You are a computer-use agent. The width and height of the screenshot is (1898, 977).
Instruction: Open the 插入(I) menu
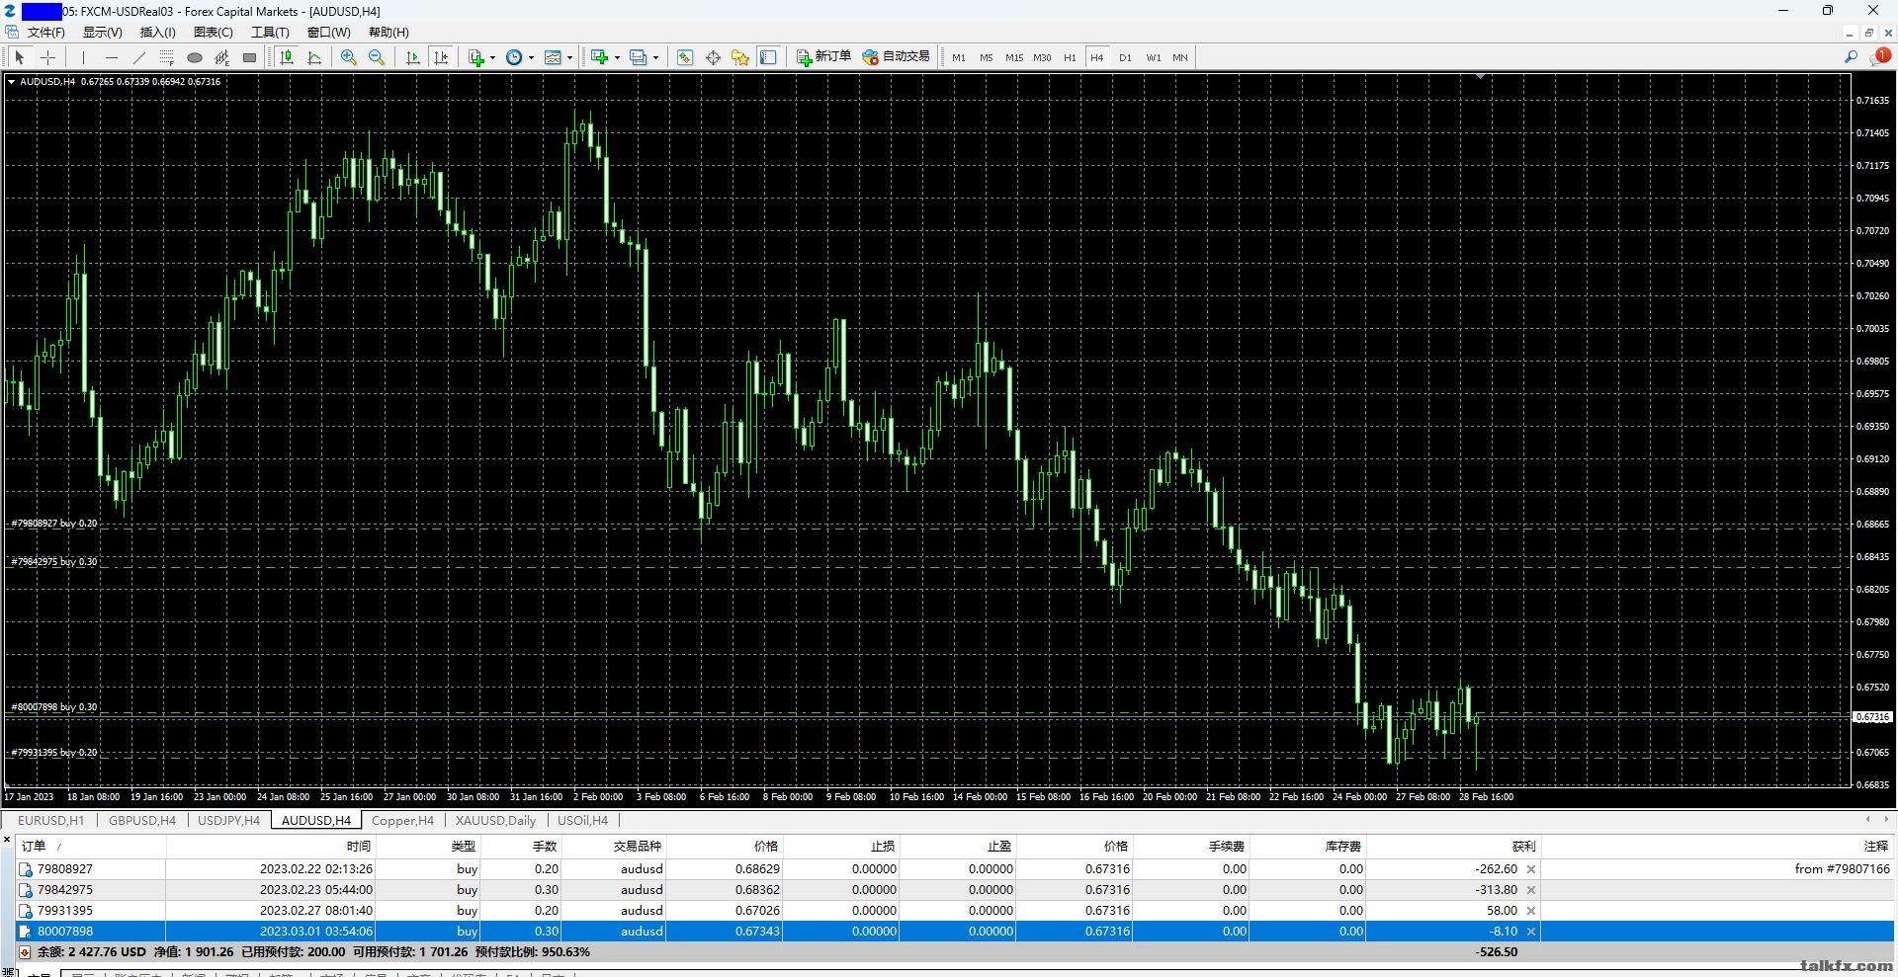[x=158, y=33]
